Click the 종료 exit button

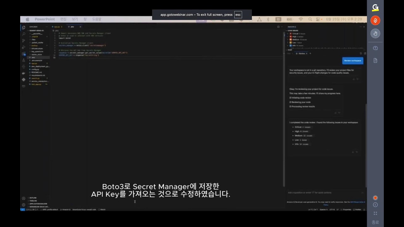coord(375,222)
